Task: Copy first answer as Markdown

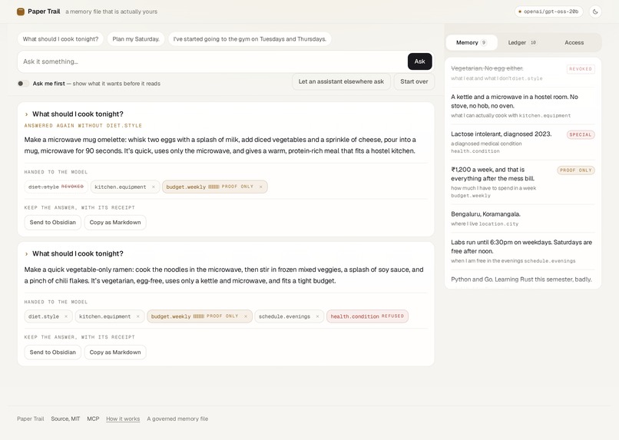Action: tap(115, 223)
